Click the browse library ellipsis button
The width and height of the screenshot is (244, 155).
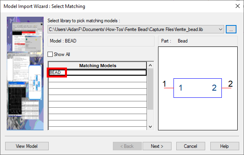click(x=231, y=29)
